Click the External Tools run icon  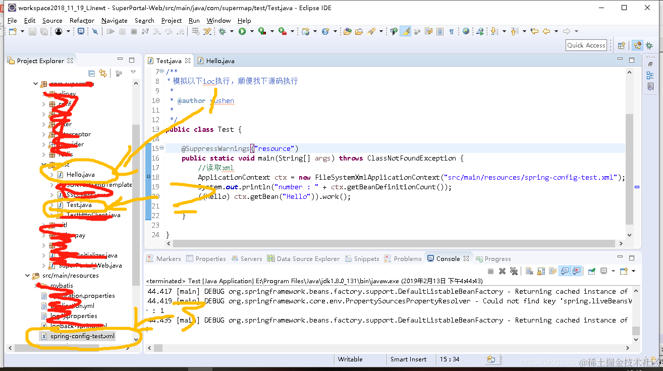click(x=283, y=31)
